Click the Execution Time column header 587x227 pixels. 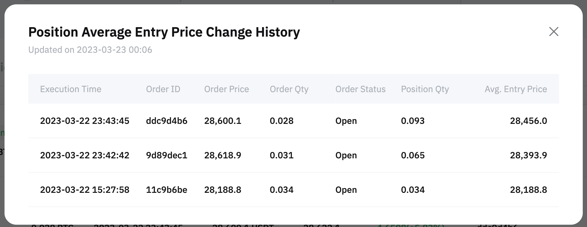[71, 89]
